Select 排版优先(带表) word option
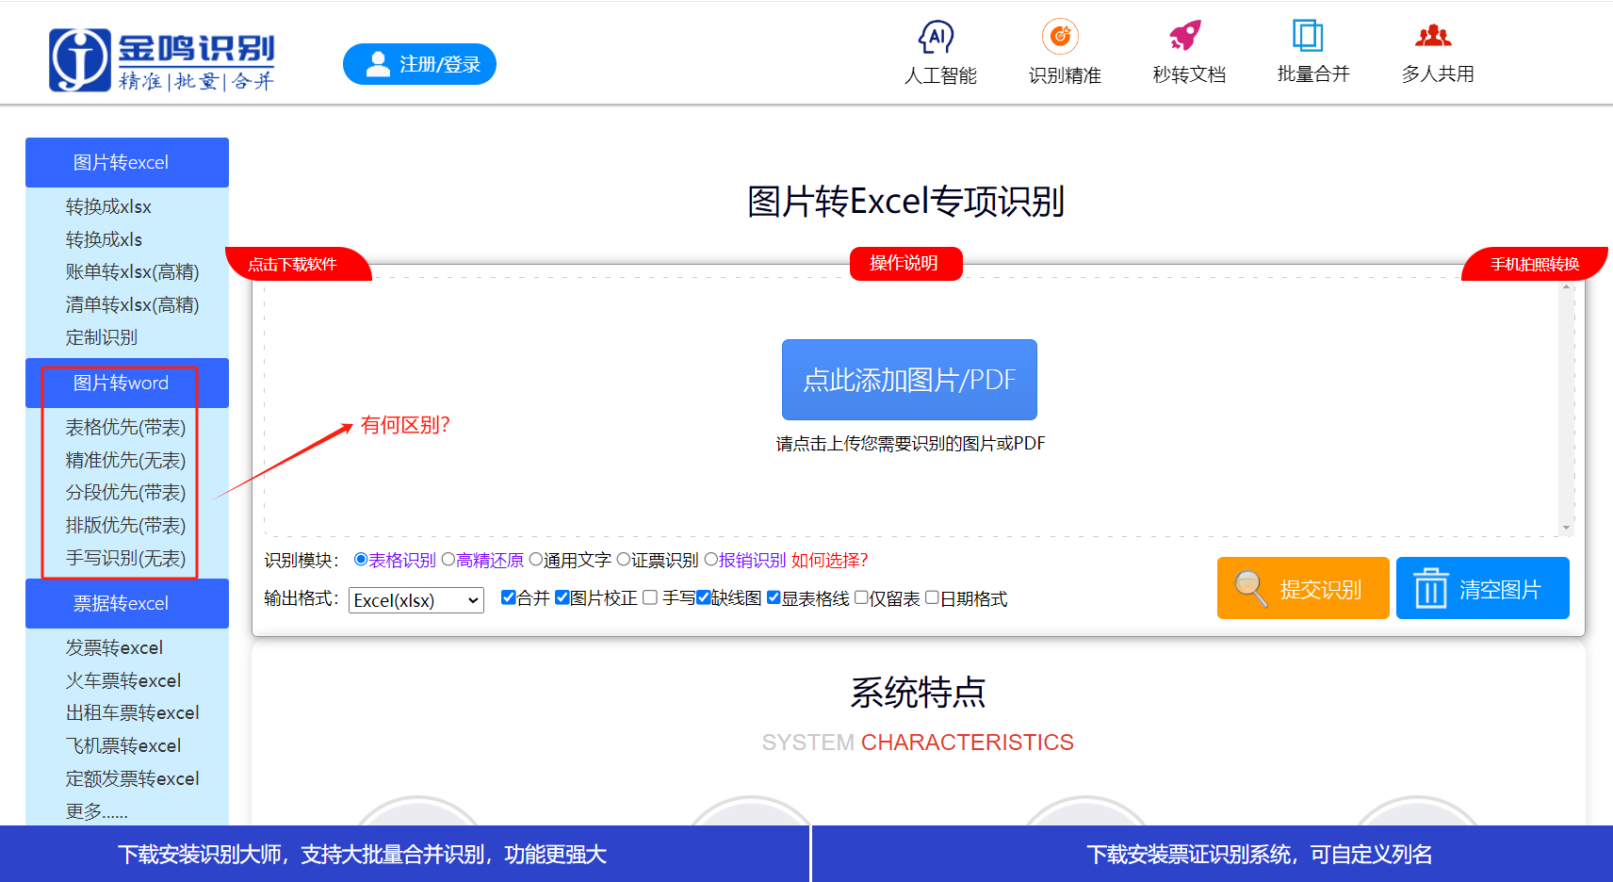 tap(125, 525)
